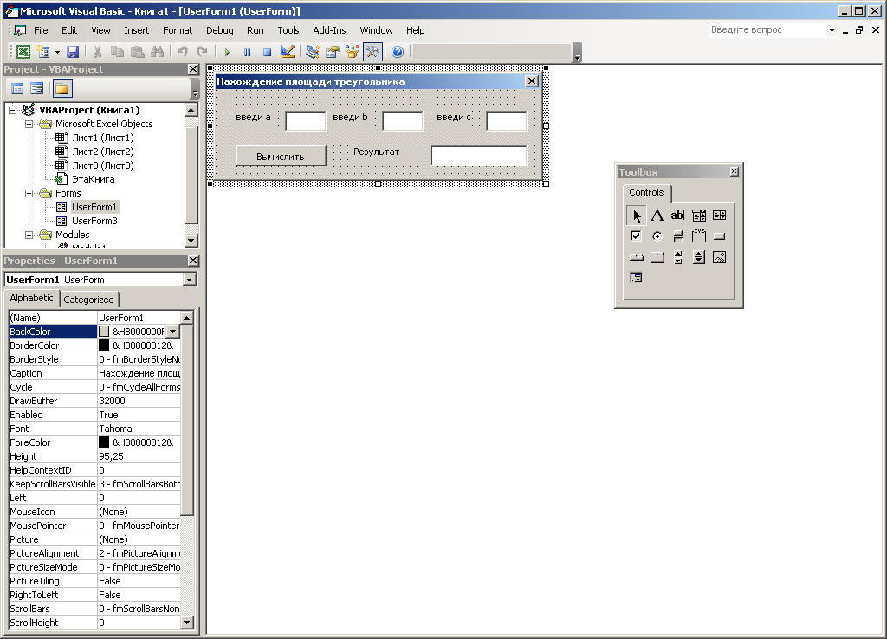This screenshot has width=887, height=639.
Task: Open the Add-Ins menu
Action: (x=329, y=30)
